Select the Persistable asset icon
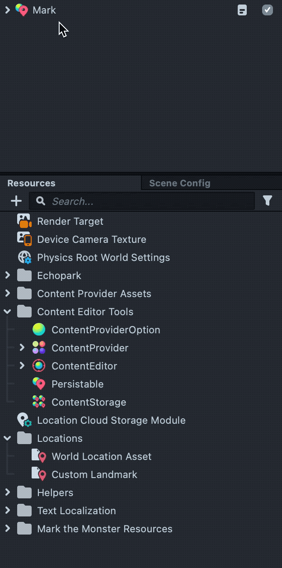The image size is (282, 568). click(39, 384)
